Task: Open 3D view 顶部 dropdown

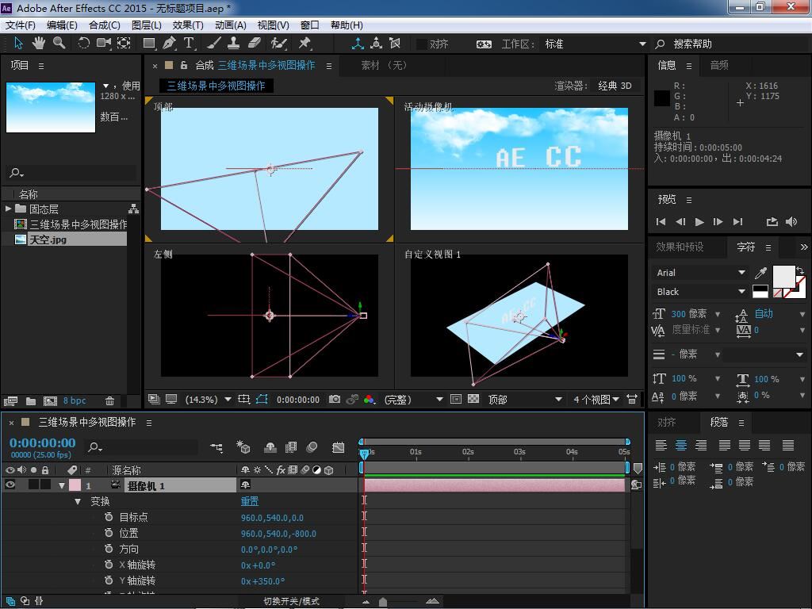Action: pyautogui.click(x=525, y=400)
